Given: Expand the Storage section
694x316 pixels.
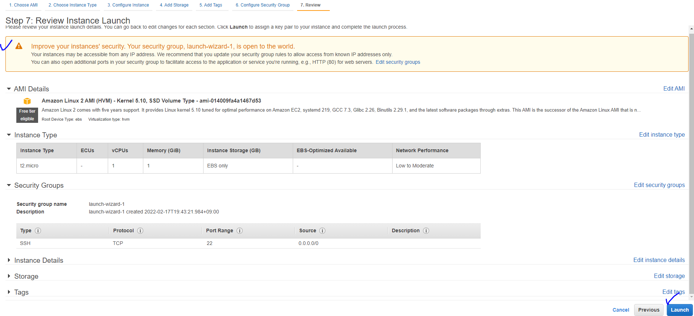Looking at the screenshot, I should point(9,276).
